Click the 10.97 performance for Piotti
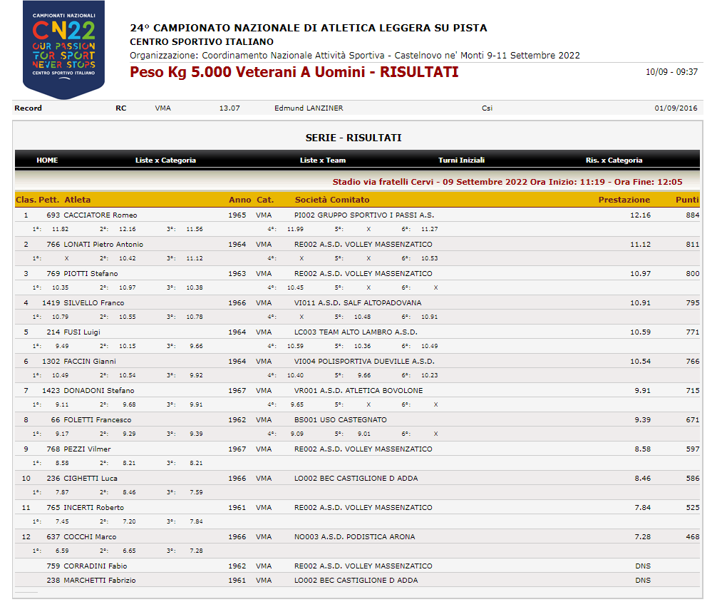Screen dimensions: 717x607 [640, 274]
